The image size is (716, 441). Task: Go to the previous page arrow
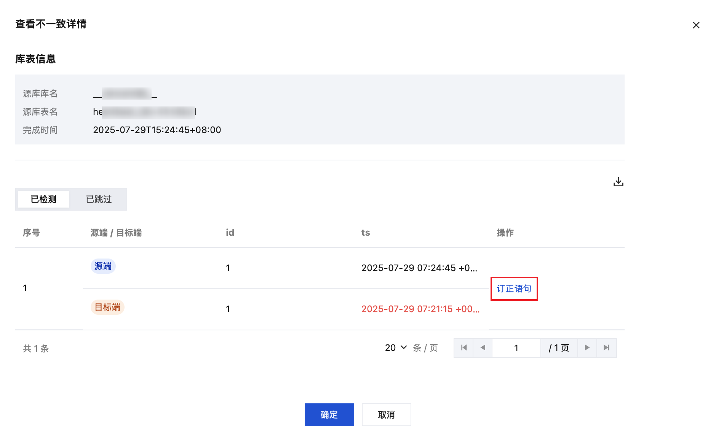click(x=483, y=348)
